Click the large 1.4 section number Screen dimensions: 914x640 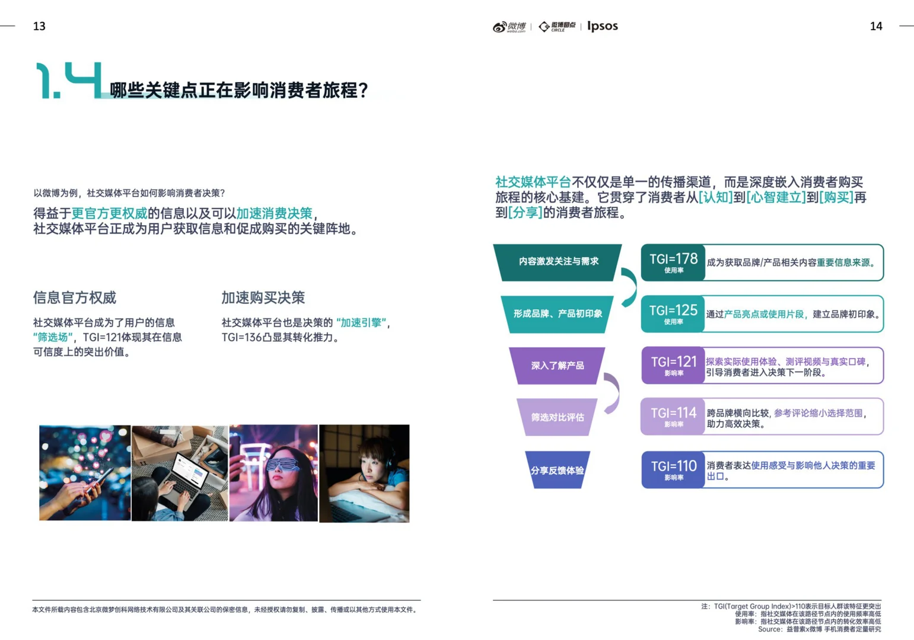point(68,81)
